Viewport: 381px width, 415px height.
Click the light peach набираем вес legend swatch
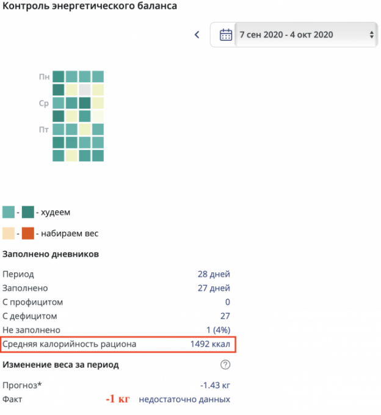click(x=9, y=233)
